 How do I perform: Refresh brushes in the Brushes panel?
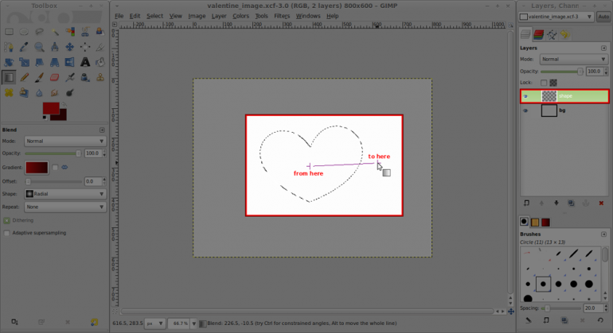[600, 320]
